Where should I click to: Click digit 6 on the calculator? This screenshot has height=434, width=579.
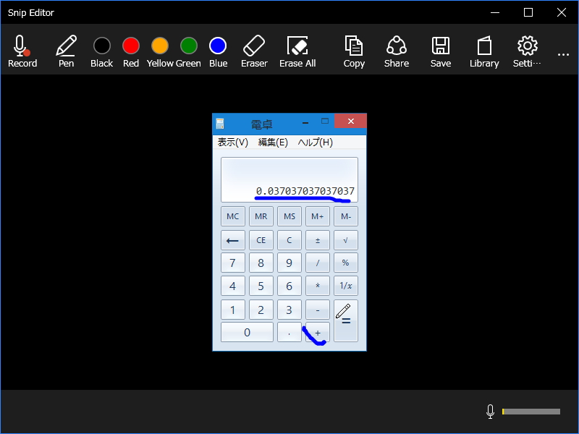289,286
